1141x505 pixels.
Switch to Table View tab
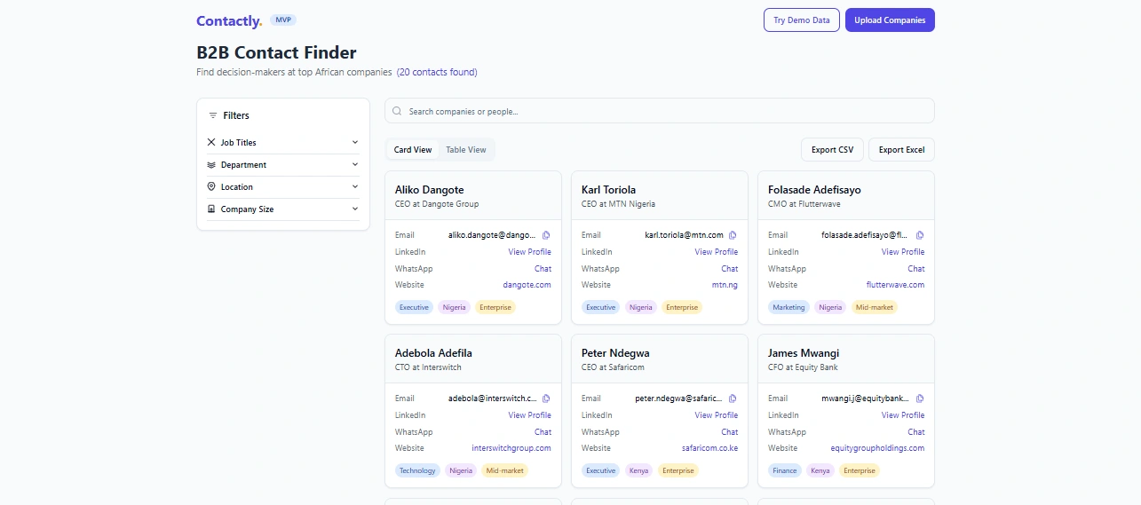pyautogui.click(x=466, y=150)
